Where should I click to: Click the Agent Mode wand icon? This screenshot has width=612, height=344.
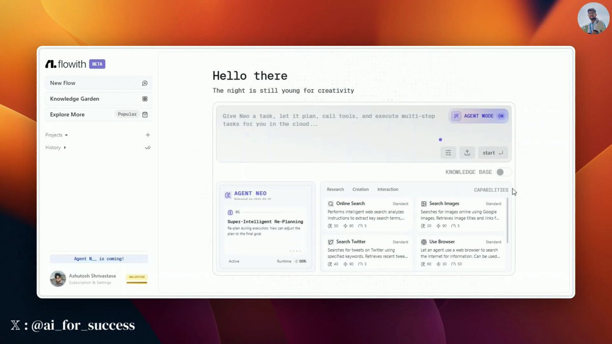[x=456, y=116]
